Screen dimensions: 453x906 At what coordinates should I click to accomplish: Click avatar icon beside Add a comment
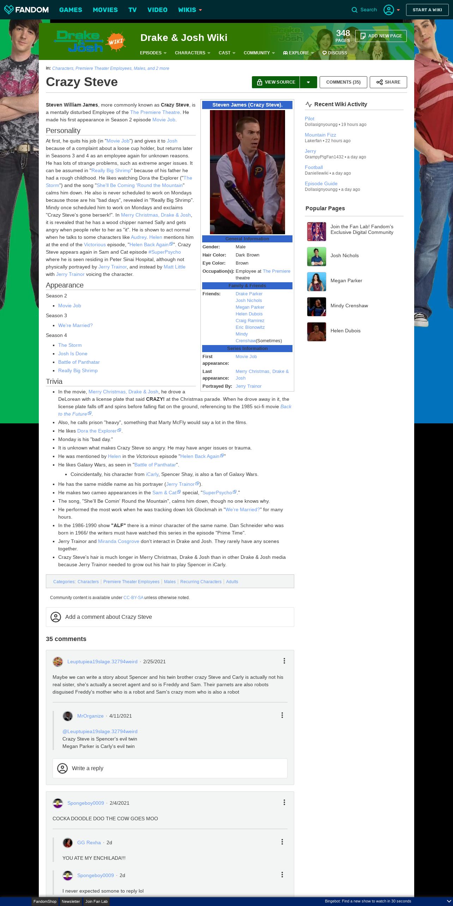(56, 617)
